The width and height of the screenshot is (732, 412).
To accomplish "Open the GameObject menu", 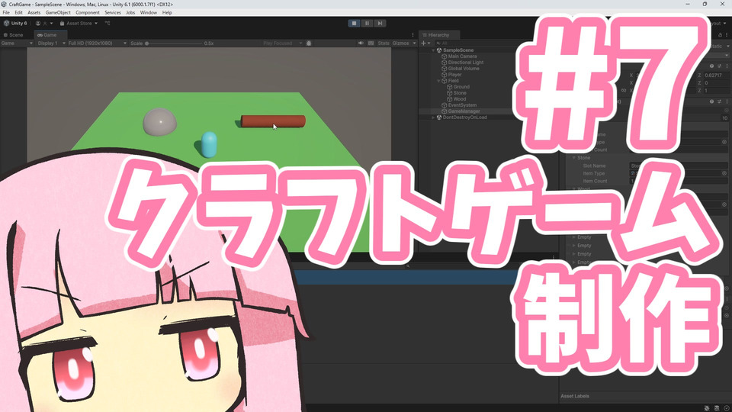I will pyautogui.click(x=58, y=13).
